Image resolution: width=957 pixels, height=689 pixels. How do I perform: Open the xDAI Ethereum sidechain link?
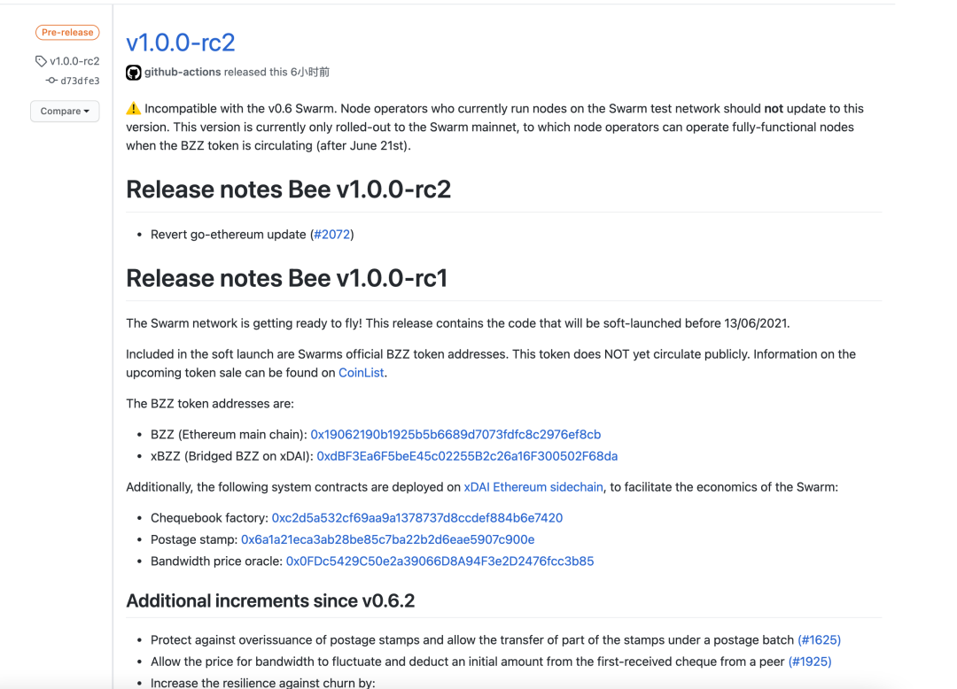[x=533, y=487]
